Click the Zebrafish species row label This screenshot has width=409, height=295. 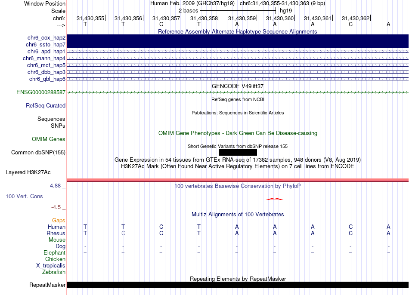[54, 272]
